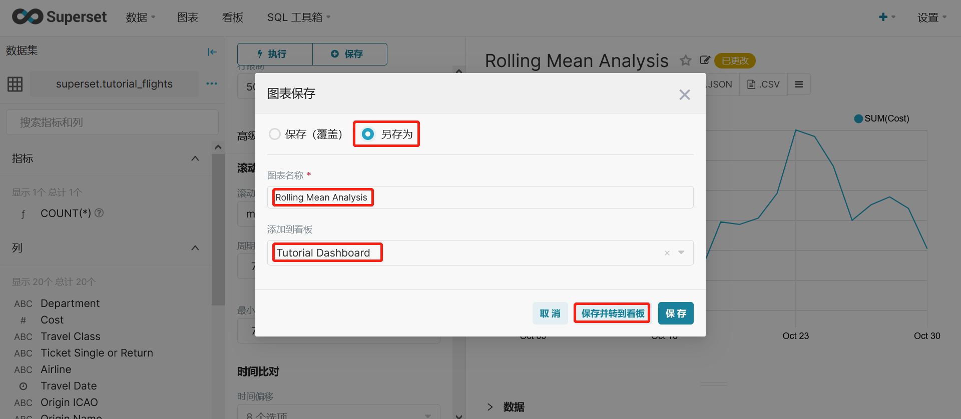This screenshot has width=961, height=419.
Task: Open the 数据 menu in navbar
Action: [140, 17]
